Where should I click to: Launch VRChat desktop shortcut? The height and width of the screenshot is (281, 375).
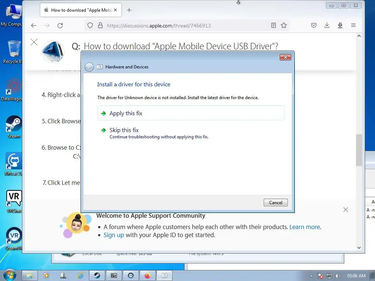click(14, 202)
